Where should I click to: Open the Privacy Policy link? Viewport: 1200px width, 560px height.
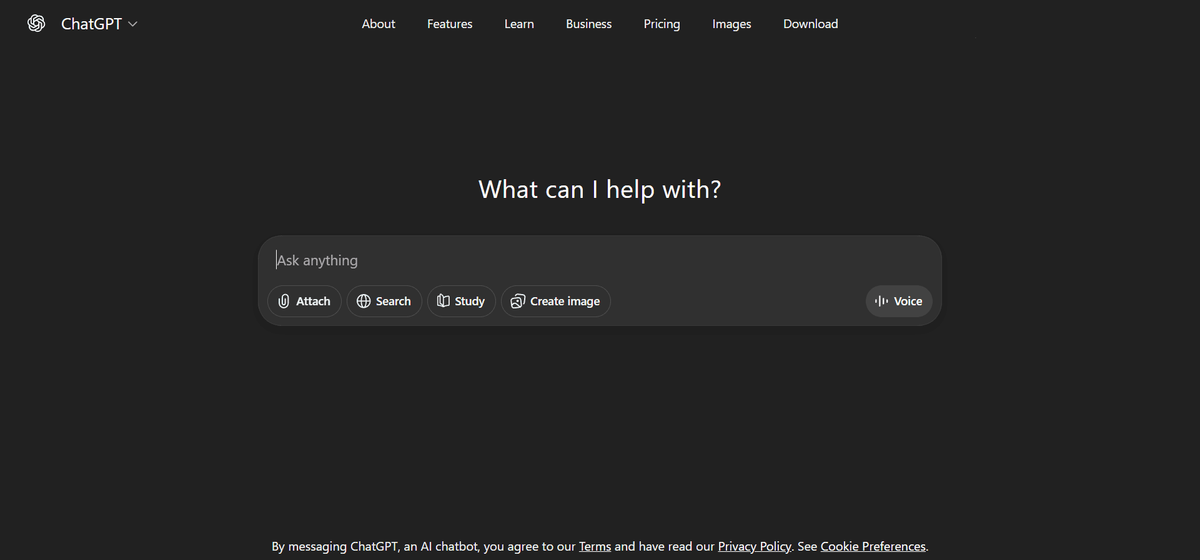754,546
